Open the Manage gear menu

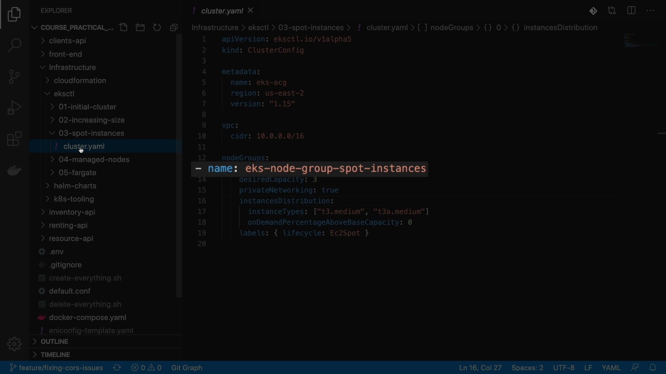tap(14, 344)
